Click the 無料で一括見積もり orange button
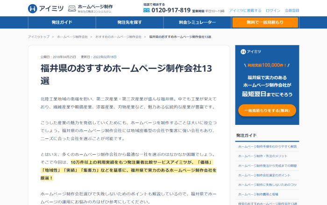 (x=265, y=22)
